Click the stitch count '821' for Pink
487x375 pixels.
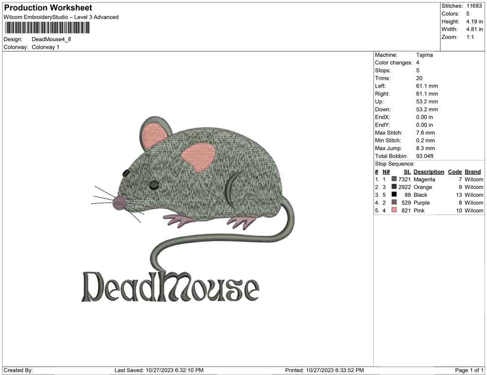pos(406,210)
